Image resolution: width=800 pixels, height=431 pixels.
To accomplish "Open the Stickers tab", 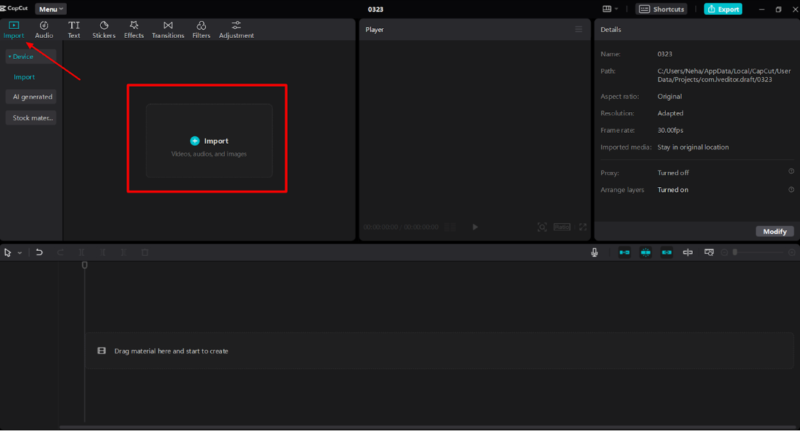I will click(x=103, y=30).
